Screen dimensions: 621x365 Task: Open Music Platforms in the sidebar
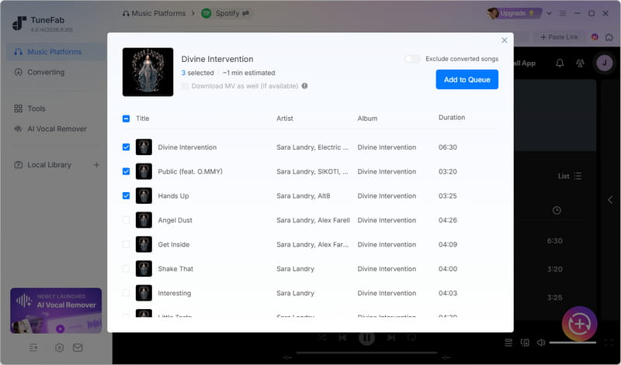click(56, 52)
